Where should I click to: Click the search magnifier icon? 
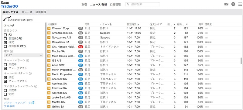(x=128, y=4)
